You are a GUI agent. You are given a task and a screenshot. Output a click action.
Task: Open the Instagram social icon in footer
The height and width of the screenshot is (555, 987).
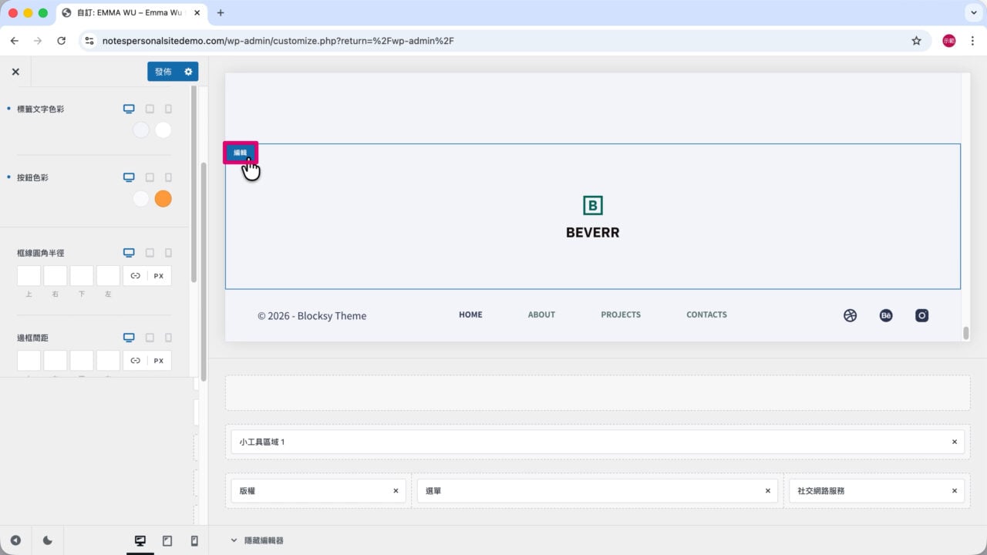coord(921,315)
